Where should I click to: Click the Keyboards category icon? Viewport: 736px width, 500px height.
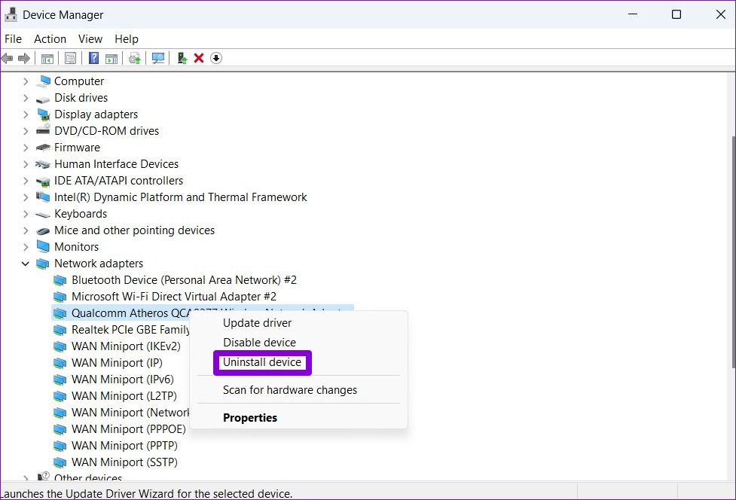pyautogui.click(x=43, y=215)
